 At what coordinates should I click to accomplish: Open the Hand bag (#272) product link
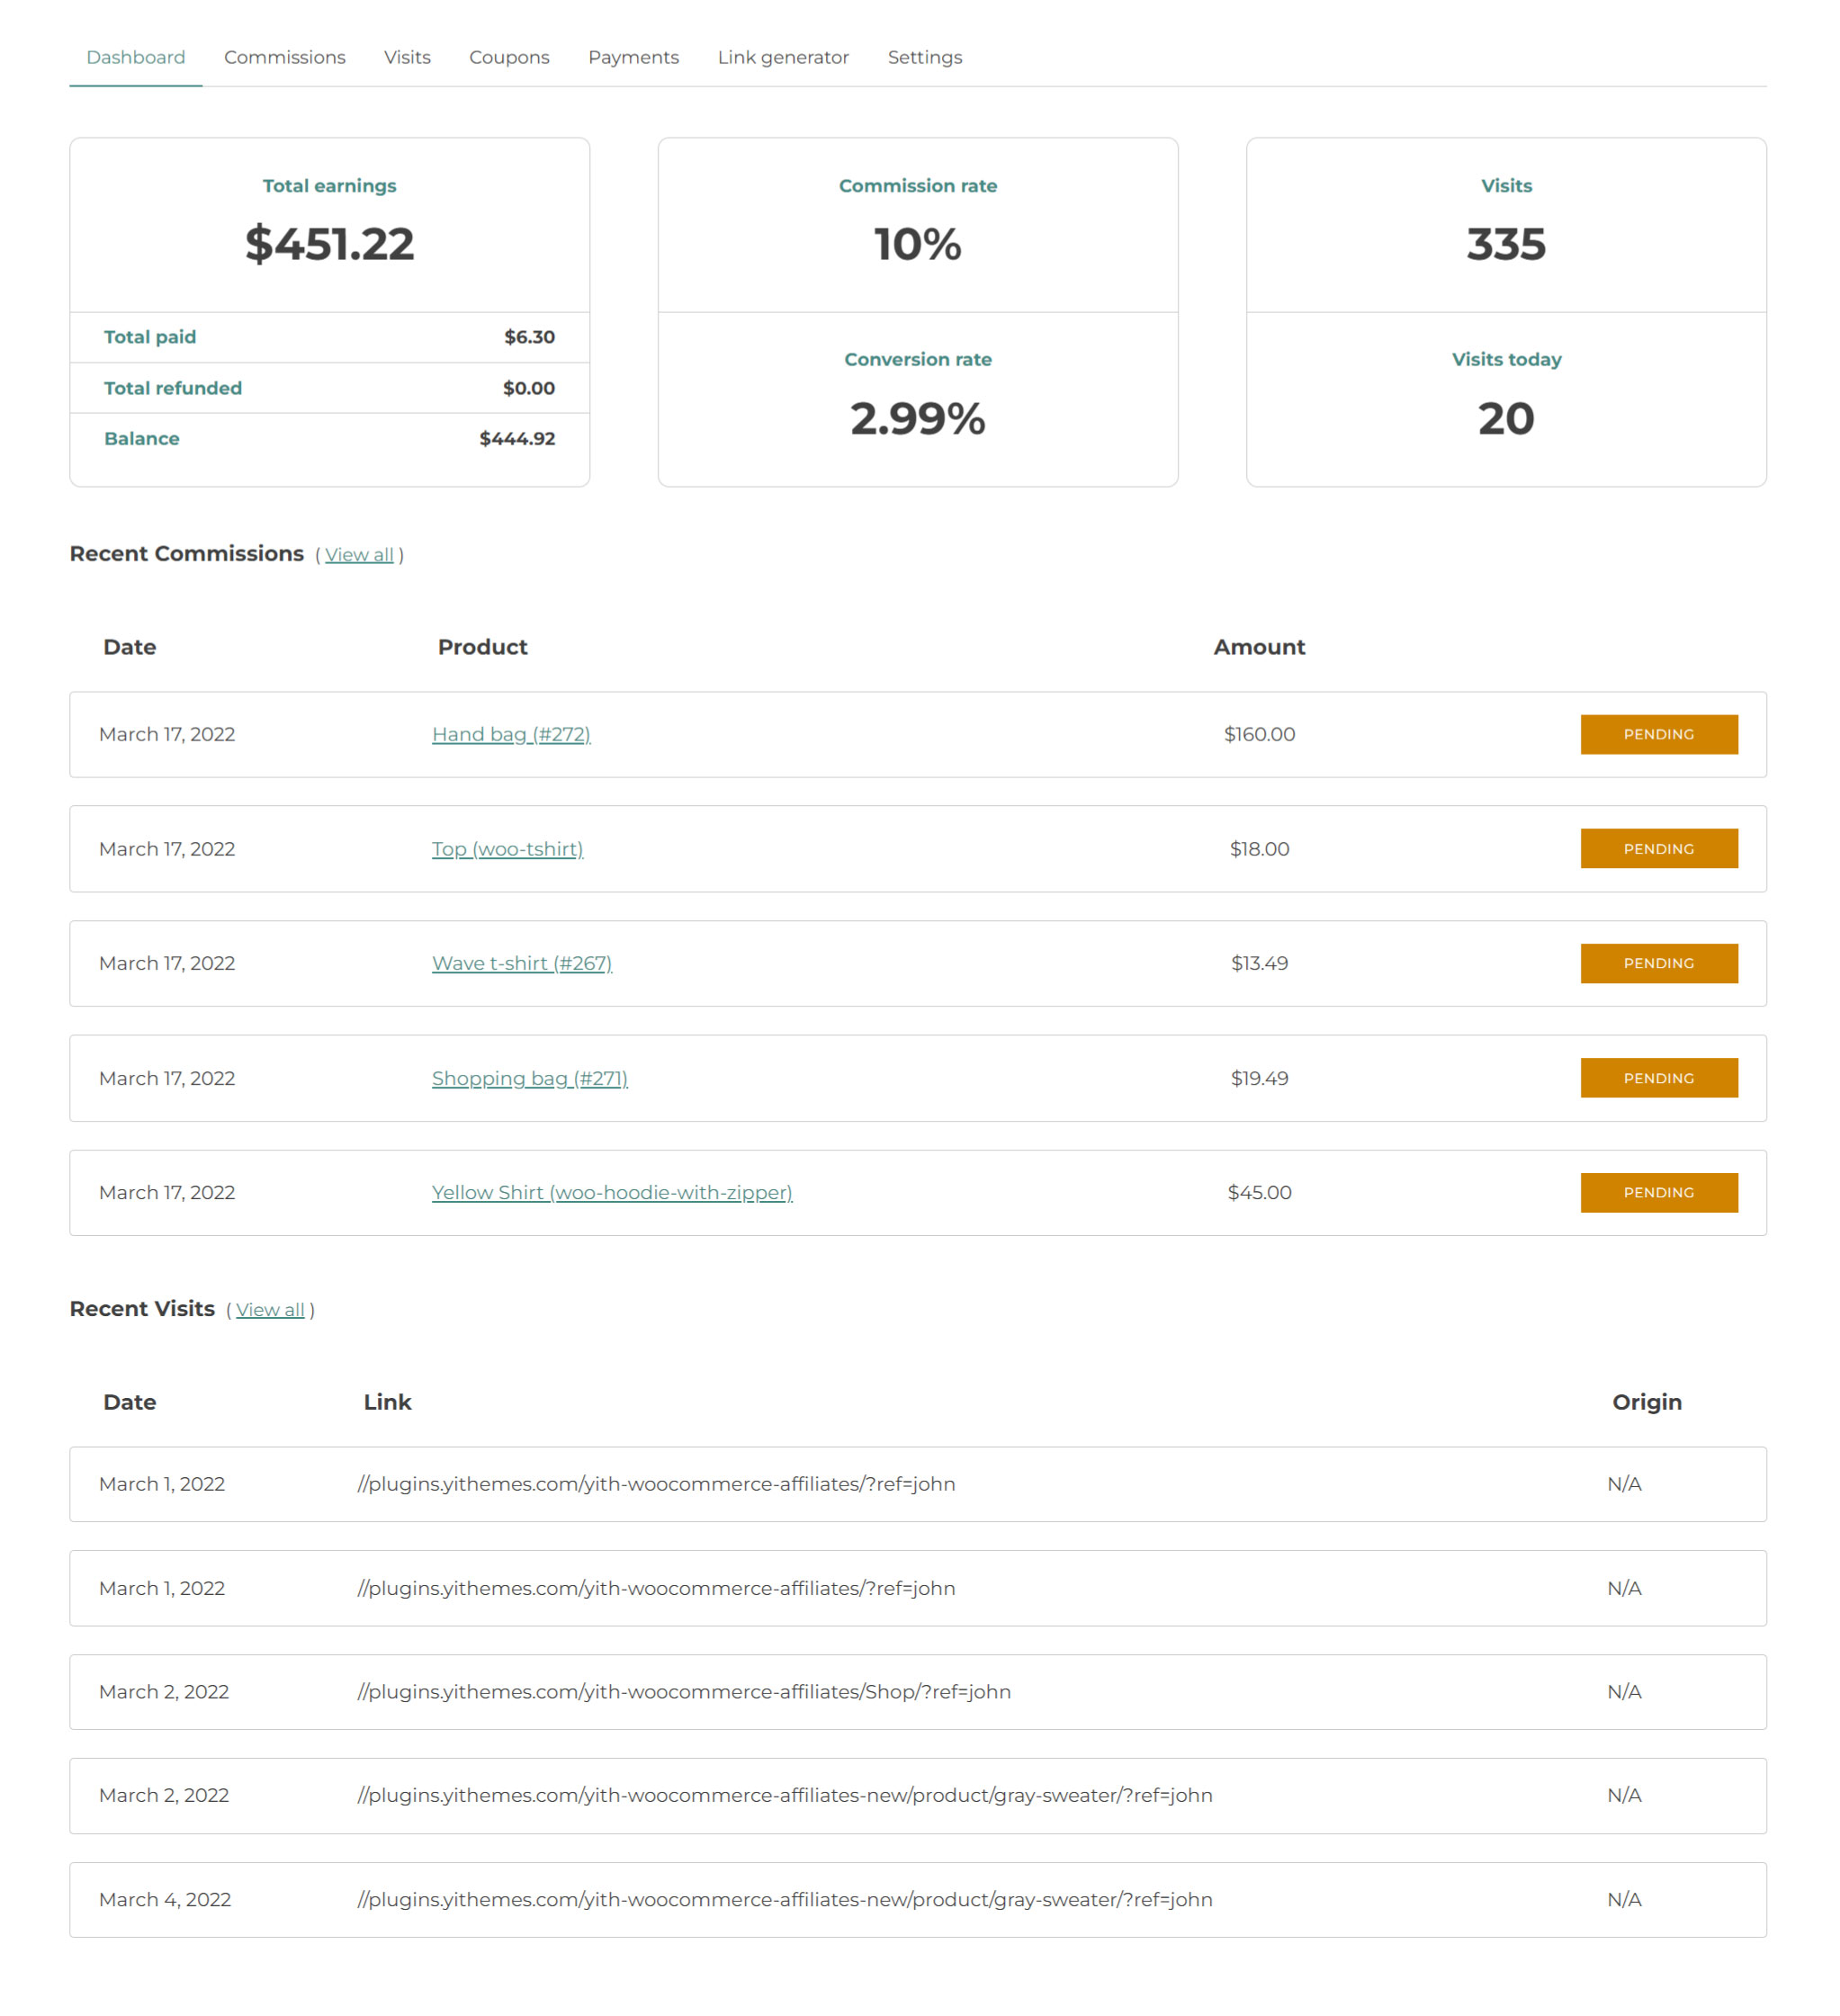click(x=511, y=734)
